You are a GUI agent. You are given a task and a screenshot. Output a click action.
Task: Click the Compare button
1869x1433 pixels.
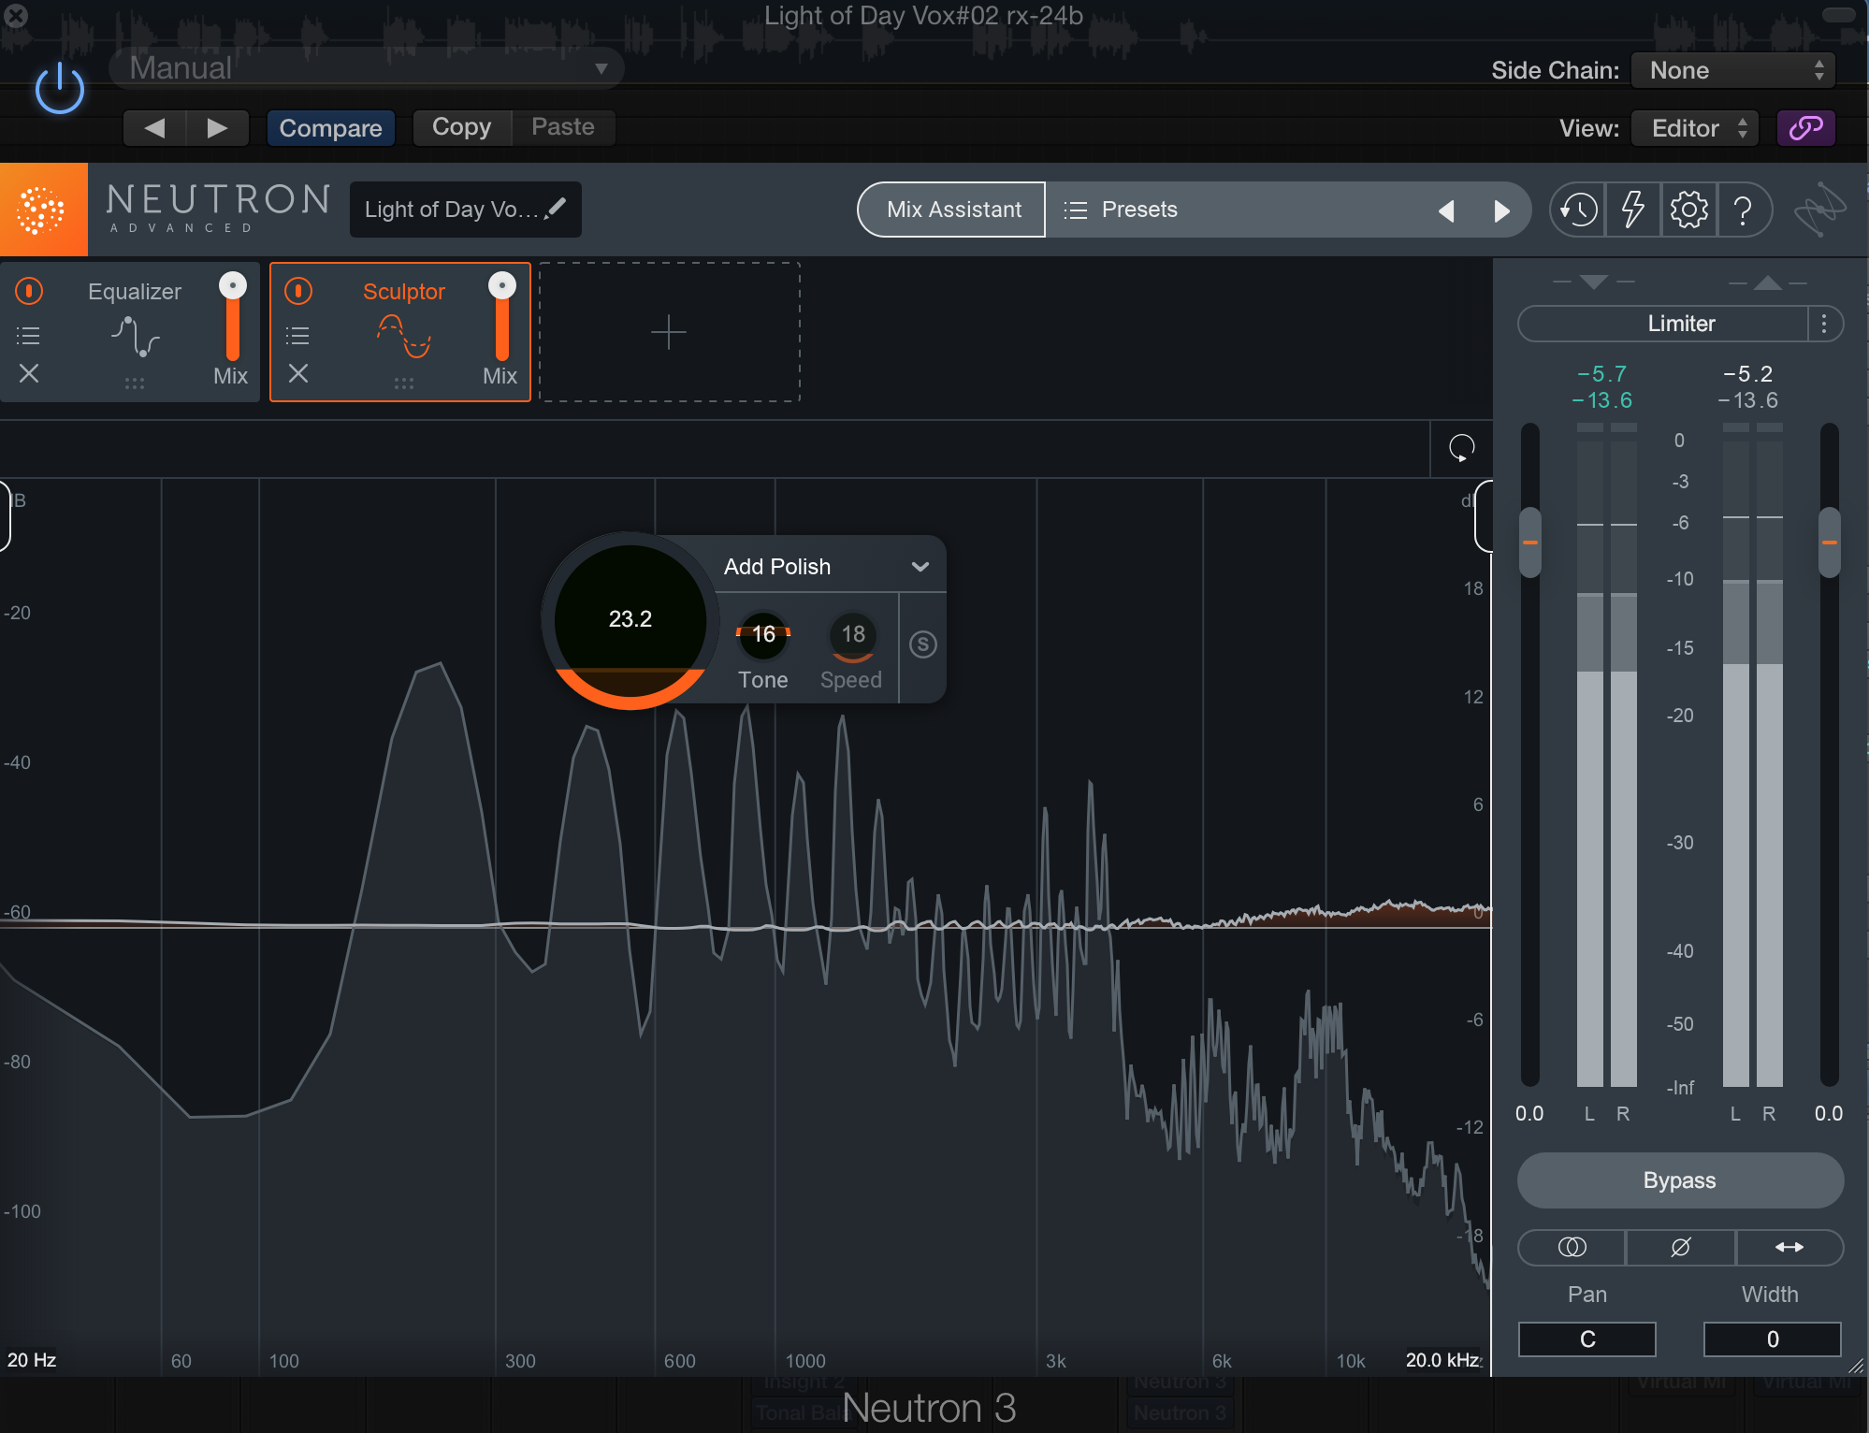[330, 127]
